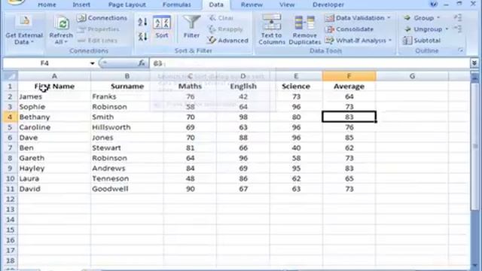Click the Insert Function fx icon
Viewport: 482px width, 271px height.
point(142,63)
